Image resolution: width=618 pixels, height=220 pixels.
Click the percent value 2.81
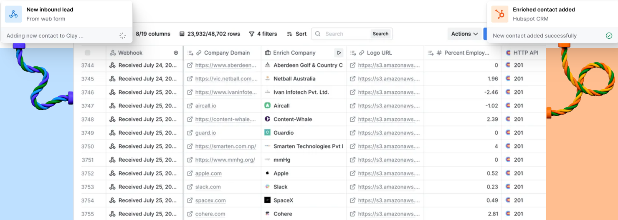click(493, 214)
